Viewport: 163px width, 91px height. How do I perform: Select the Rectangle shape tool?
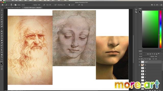click(x=2, y=52)
